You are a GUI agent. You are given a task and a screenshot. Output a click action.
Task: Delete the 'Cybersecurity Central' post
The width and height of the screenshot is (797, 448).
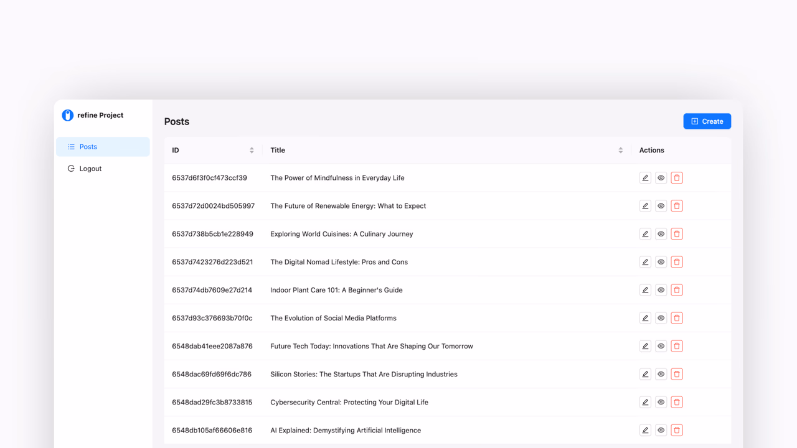[x=677, y=402]
